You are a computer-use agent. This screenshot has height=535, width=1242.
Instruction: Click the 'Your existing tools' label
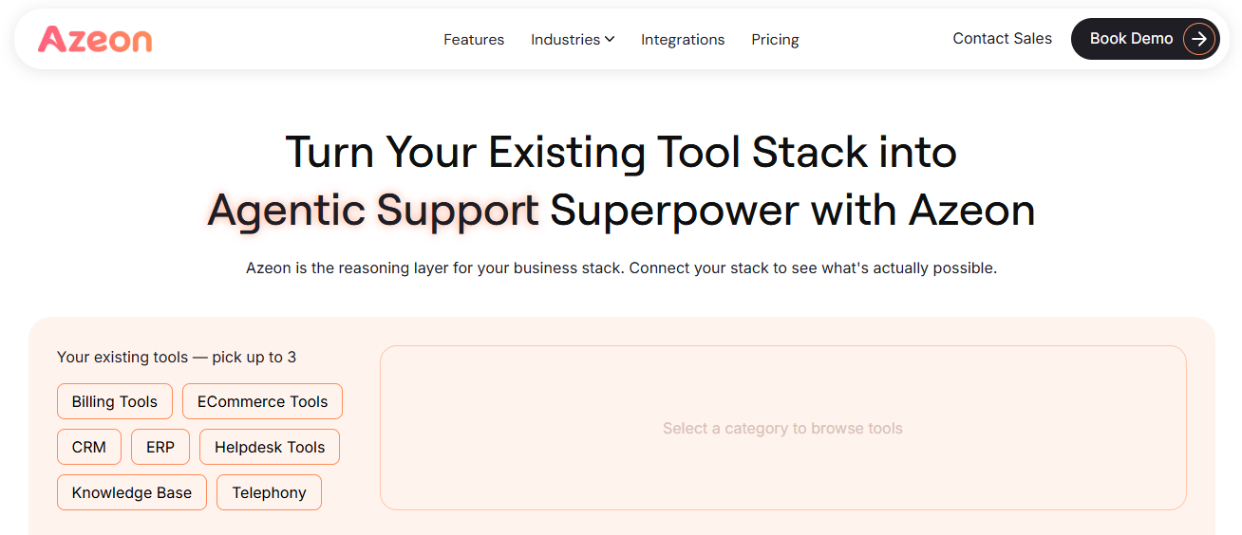coord(177,358)
